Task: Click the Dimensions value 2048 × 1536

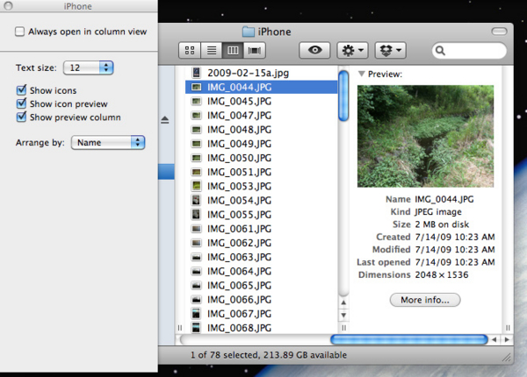Action: [x=441, y=274]
